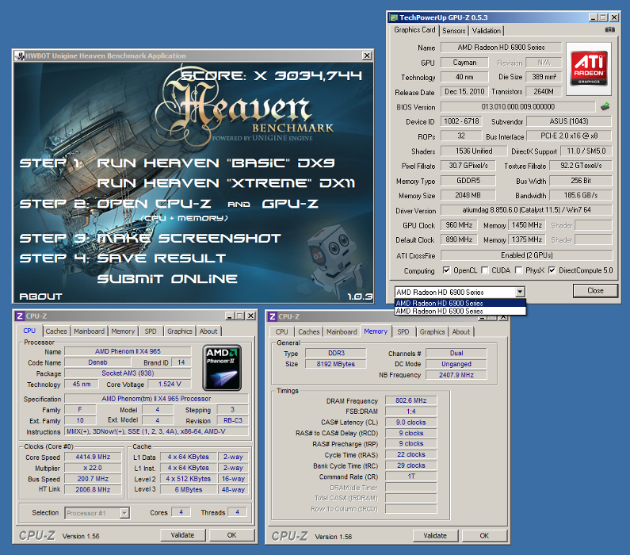Click OK in the Memory CPU-Z window
The image size is (630, 555).
[x=484, y=535]
